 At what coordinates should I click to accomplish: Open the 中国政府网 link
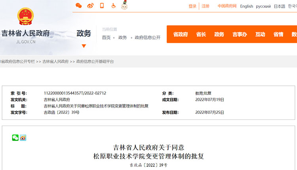[227, 6]
